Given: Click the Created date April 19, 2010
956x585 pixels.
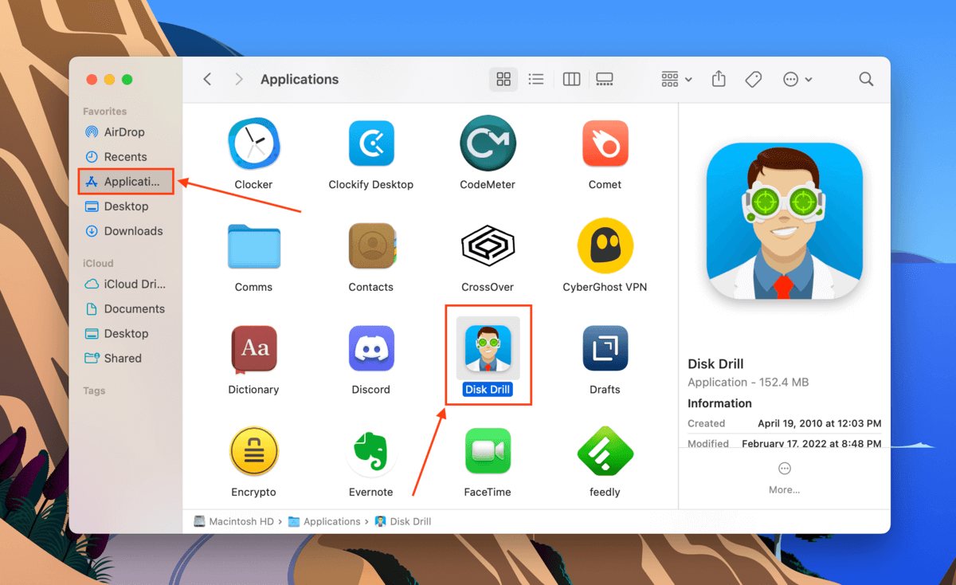Looking at the screenshot, I should pyautogui.click(x=819, y=423).
